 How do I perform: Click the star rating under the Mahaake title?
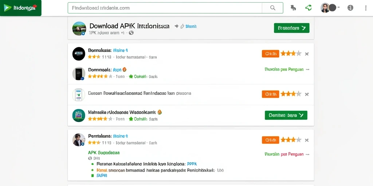coord(100,119)
